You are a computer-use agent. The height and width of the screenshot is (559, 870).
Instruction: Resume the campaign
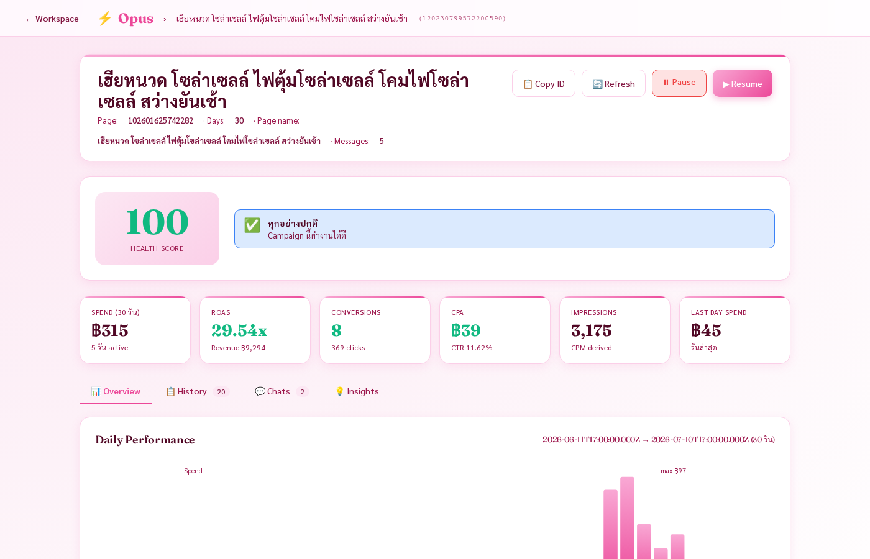(x=742, y=83)
